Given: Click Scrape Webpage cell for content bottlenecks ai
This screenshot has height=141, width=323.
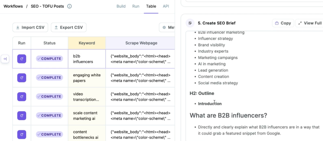Looking at the screenshot, I should [x=140, y=133].
